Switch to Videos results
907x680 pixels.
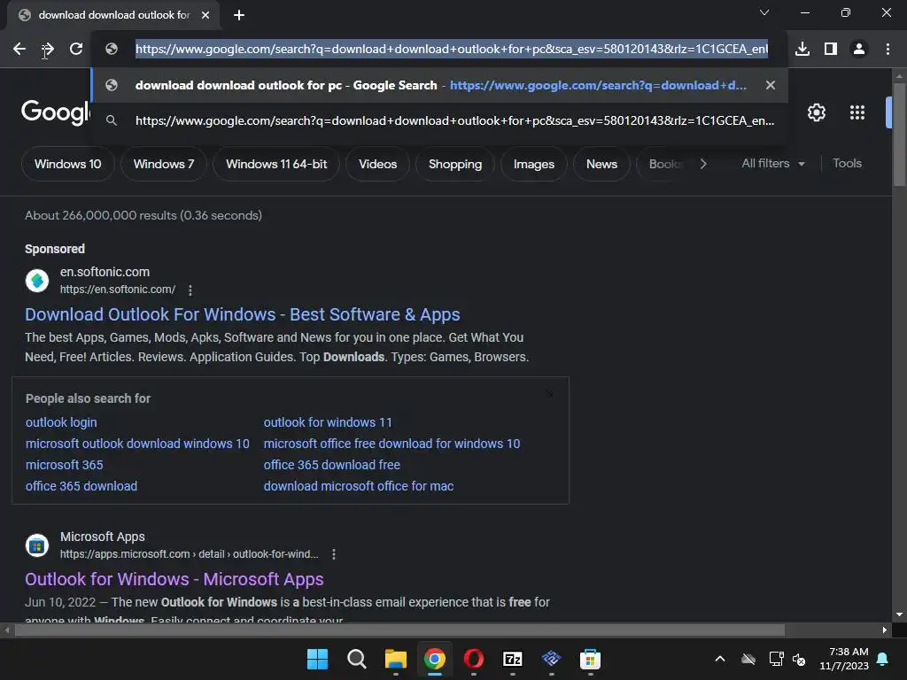377,164
